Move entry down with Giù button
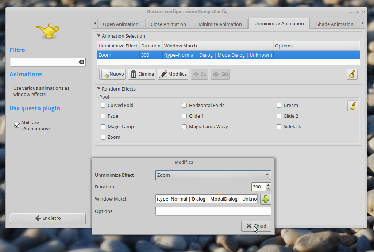374x252 pixels. pos(220,74)
